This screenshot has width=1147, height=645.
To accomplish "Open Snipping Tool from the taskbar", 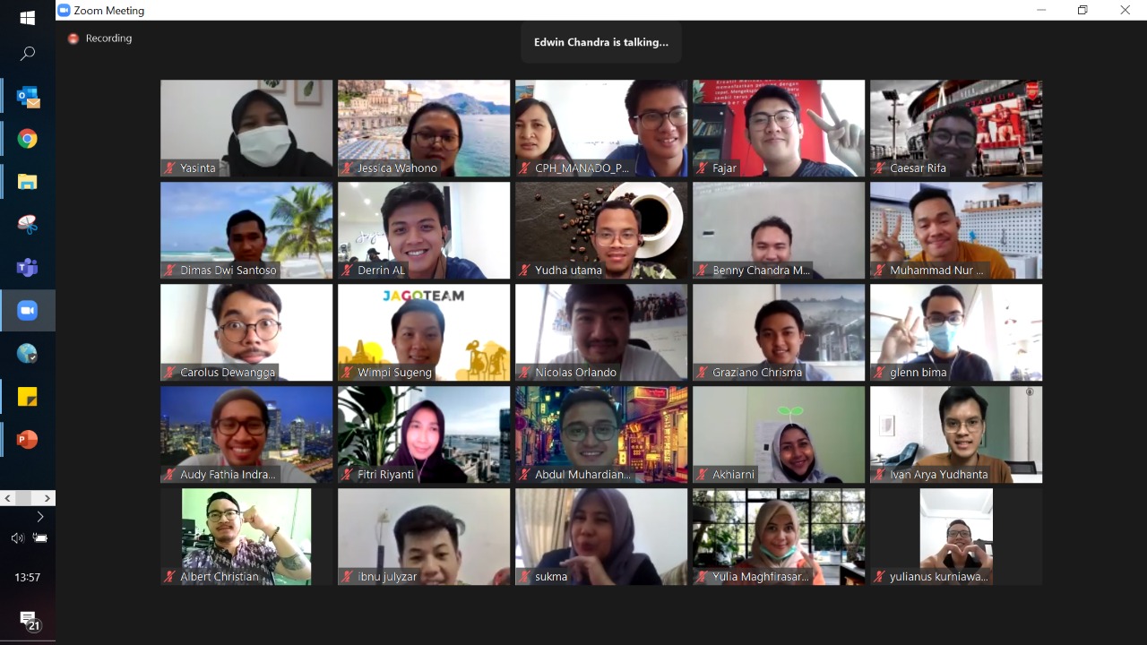I will point(28,225).
